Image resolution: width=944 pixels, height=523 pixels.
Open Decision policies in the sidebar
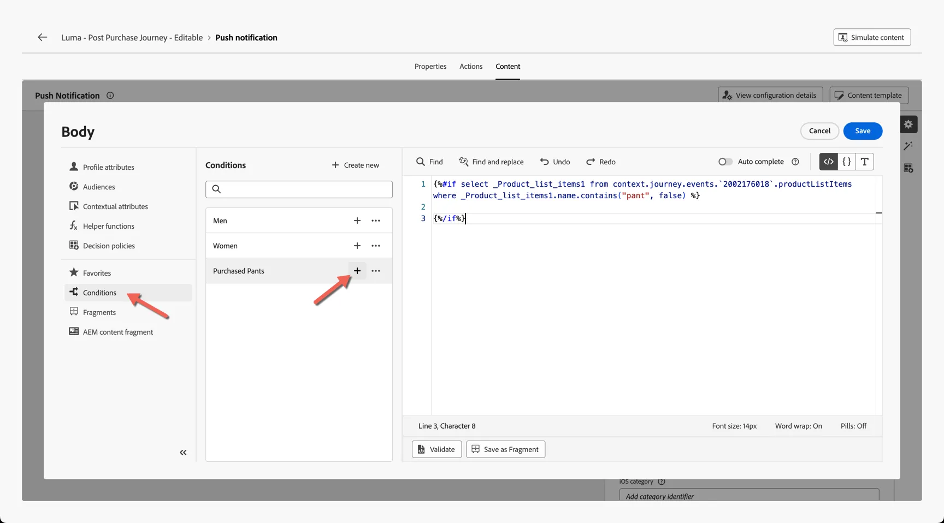tap(128, 246)
